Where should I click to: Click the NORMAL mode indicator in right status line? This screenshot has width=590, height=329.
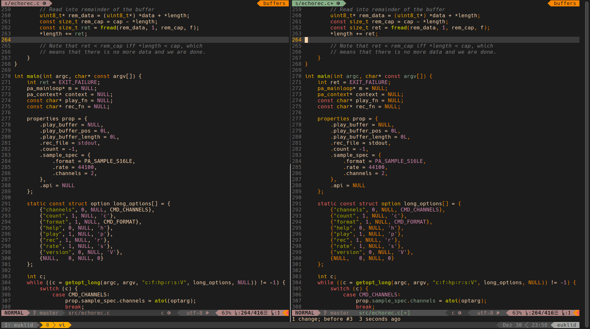click(x=305, y=313)
